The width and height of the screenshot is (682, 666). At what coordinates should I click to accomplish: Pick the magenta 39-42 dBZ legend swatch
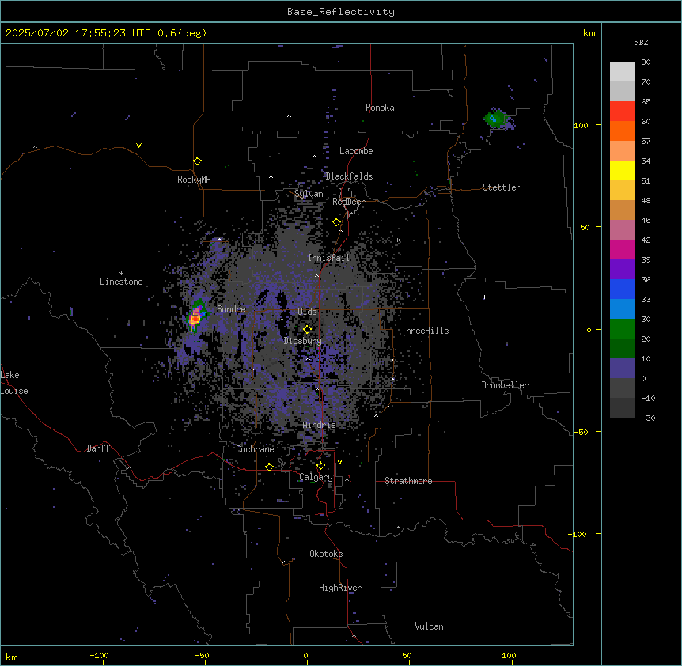coord(622,249)
